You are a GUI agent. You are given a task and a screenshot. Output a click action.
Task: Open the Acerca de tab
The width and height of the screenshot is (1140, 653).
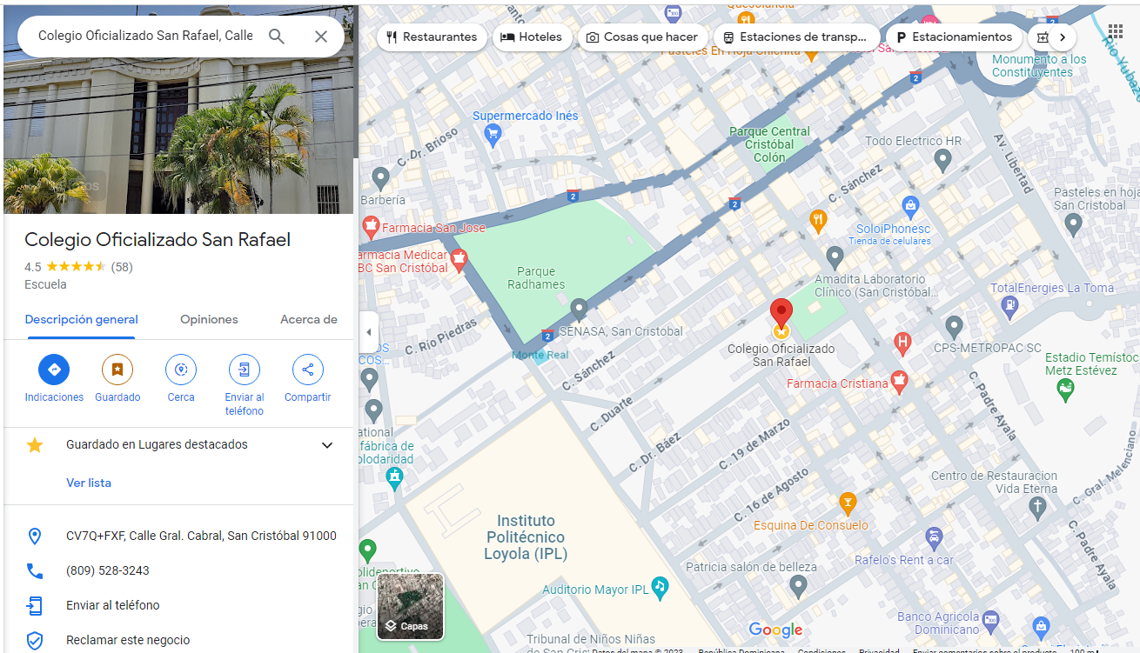(x=309, y=319)
